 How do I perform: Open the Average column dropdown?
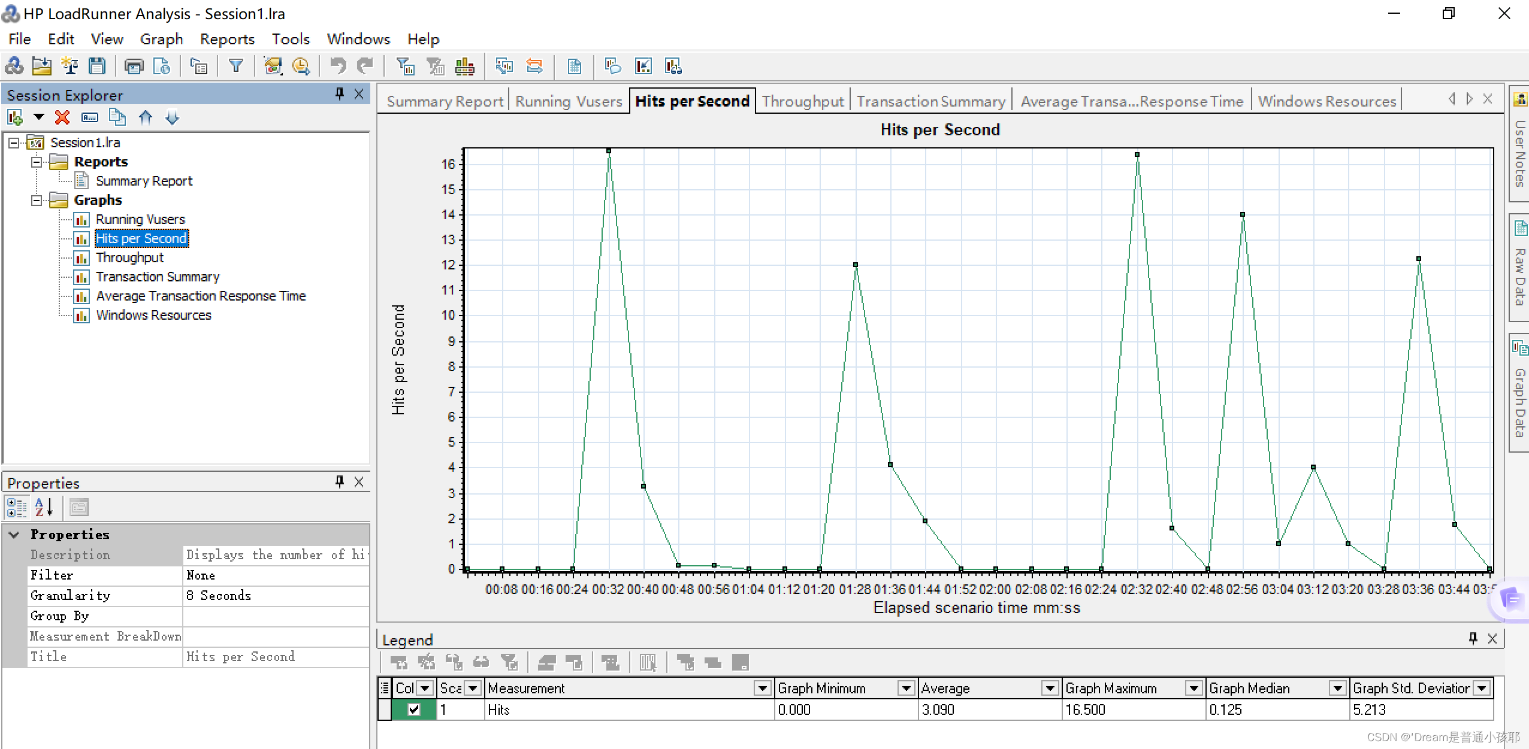point(1050,688)
